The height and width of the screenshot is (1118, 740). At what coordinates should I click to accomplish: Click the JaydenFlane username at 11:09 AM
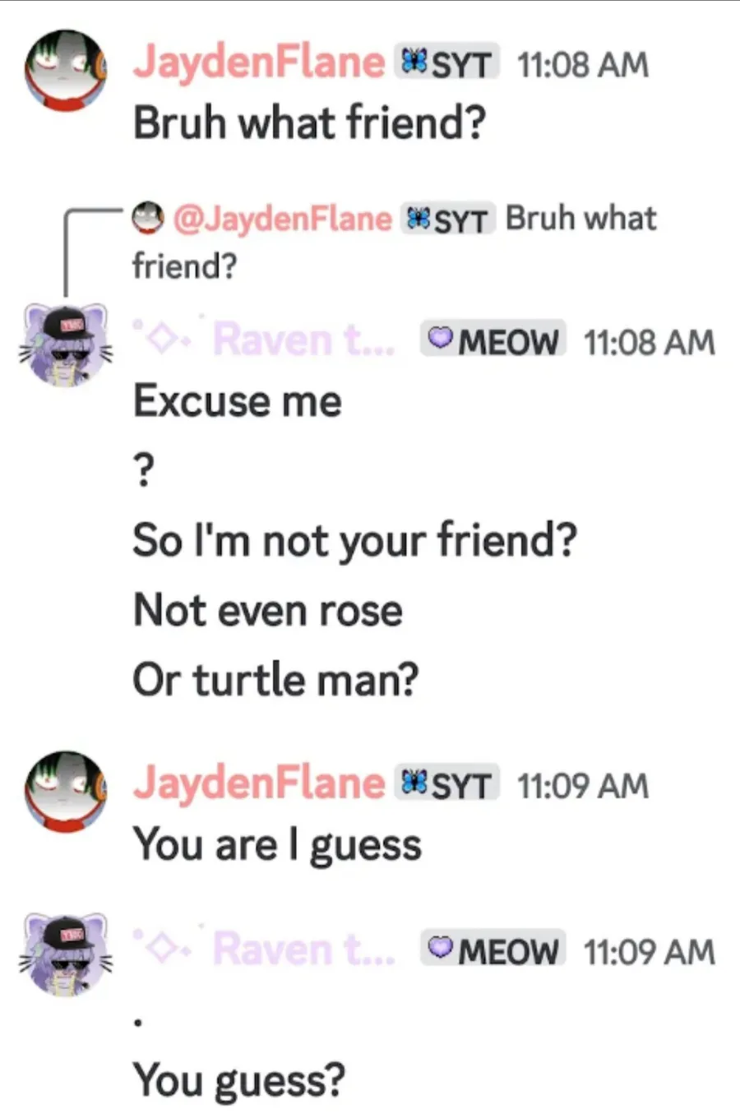(x=259, y=783)
